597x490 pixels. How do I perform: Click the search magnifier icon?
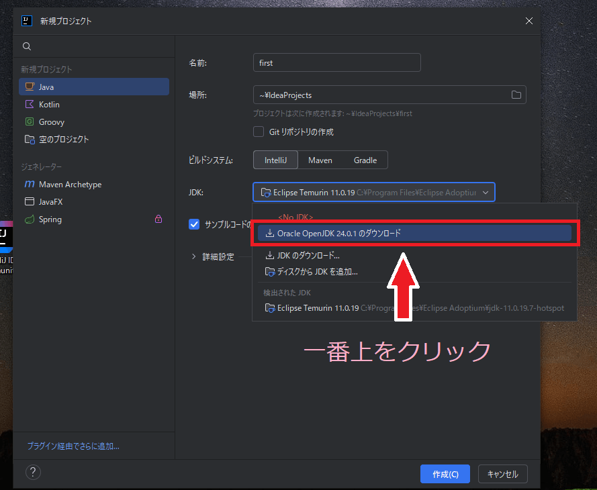[27, 46]
